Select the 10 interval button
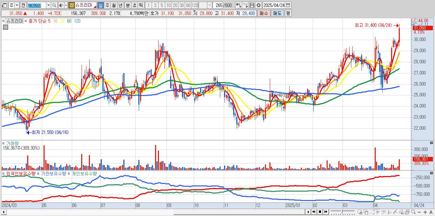 (x=168, y=5)
